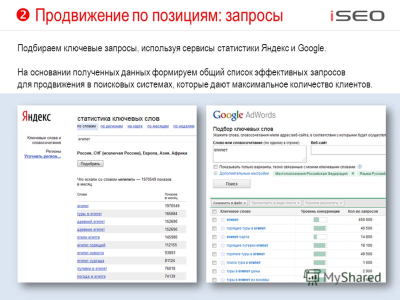The width and height of the screenshot is (400, 300).
Task: Click the competition bar for 'египет карта'
Action: tap(320, 236)
